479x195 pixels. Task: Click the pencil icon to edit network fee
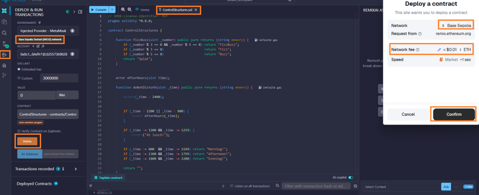point(439,49)
